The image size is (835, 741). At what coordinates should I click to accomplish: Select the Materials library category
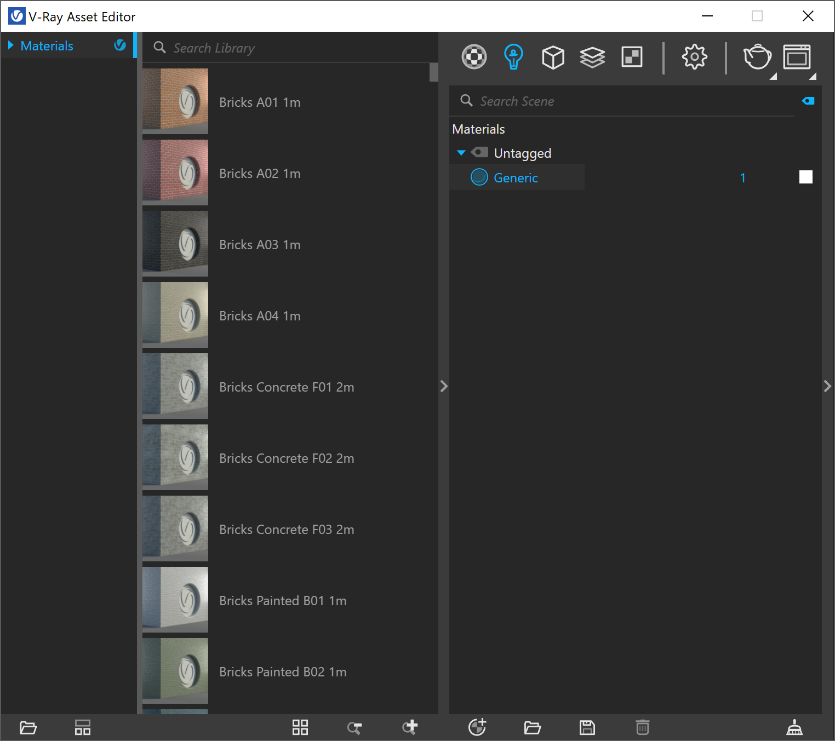[x=47, y=46]
